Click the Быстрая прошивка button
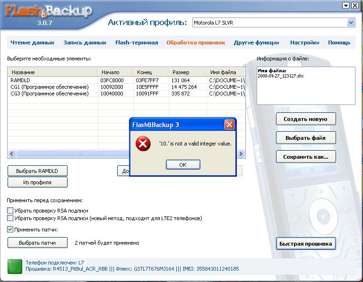The image size is (363, 282). point(306,244)
